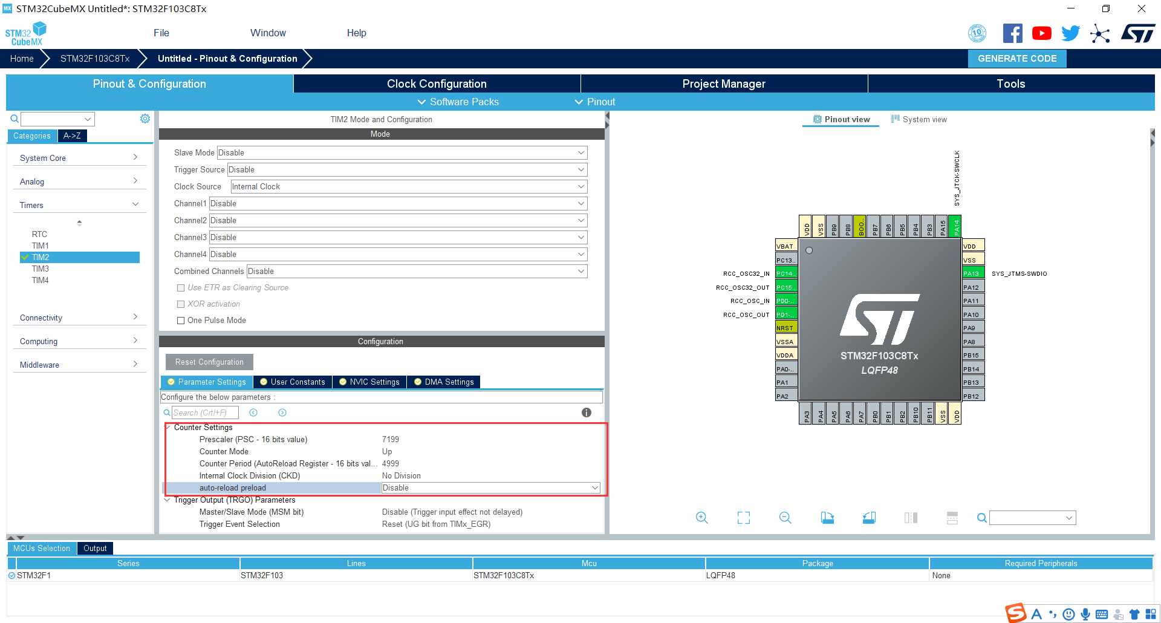
Task: Go to previous parameter search result
Action: (x=253, y=413)
